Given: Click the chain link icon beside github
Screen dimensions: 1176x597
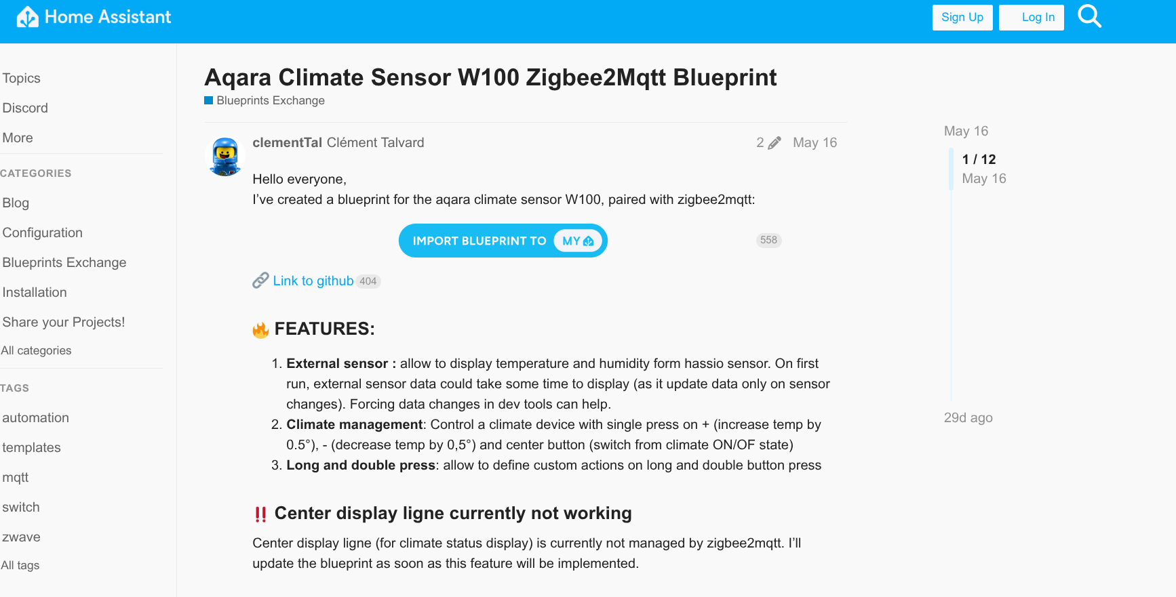Looking at the screenshot, I should (260, 281).
